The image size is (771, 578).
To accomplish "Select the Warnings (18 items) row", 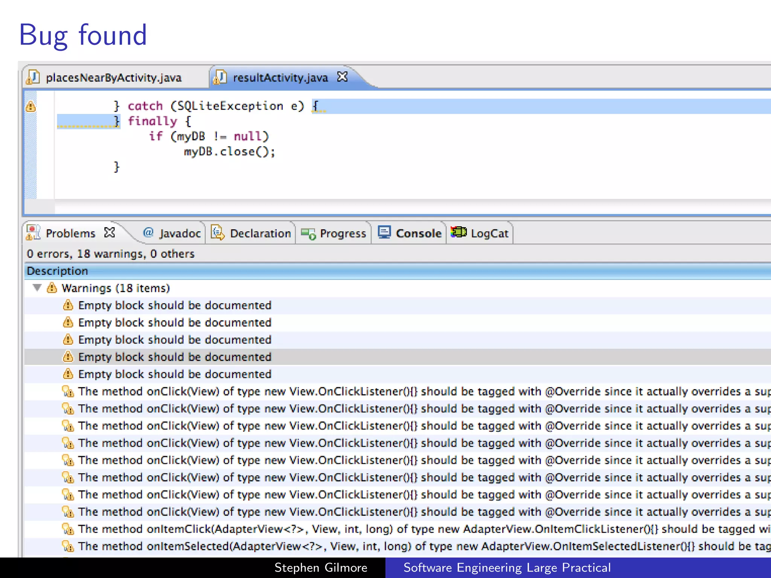I will [398, 288].
